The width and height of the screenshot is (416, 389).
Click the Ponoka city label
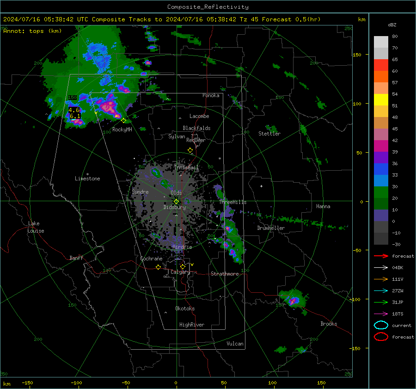[x=211, y=95]
